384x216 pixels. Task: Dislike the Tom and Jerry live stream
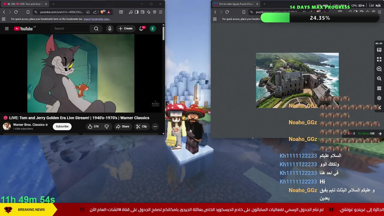tap(106, 126)
